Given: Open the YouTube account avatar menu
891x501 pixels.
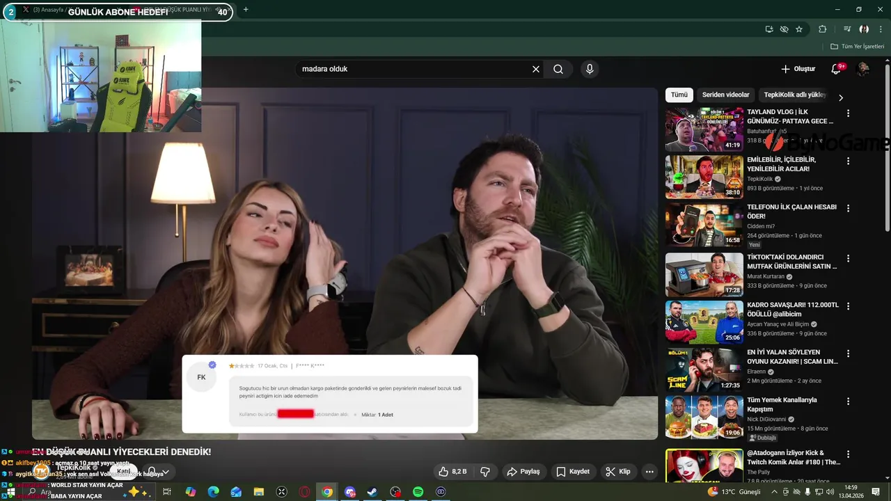Looking at the screenshot, I should (x=863, y=69).
